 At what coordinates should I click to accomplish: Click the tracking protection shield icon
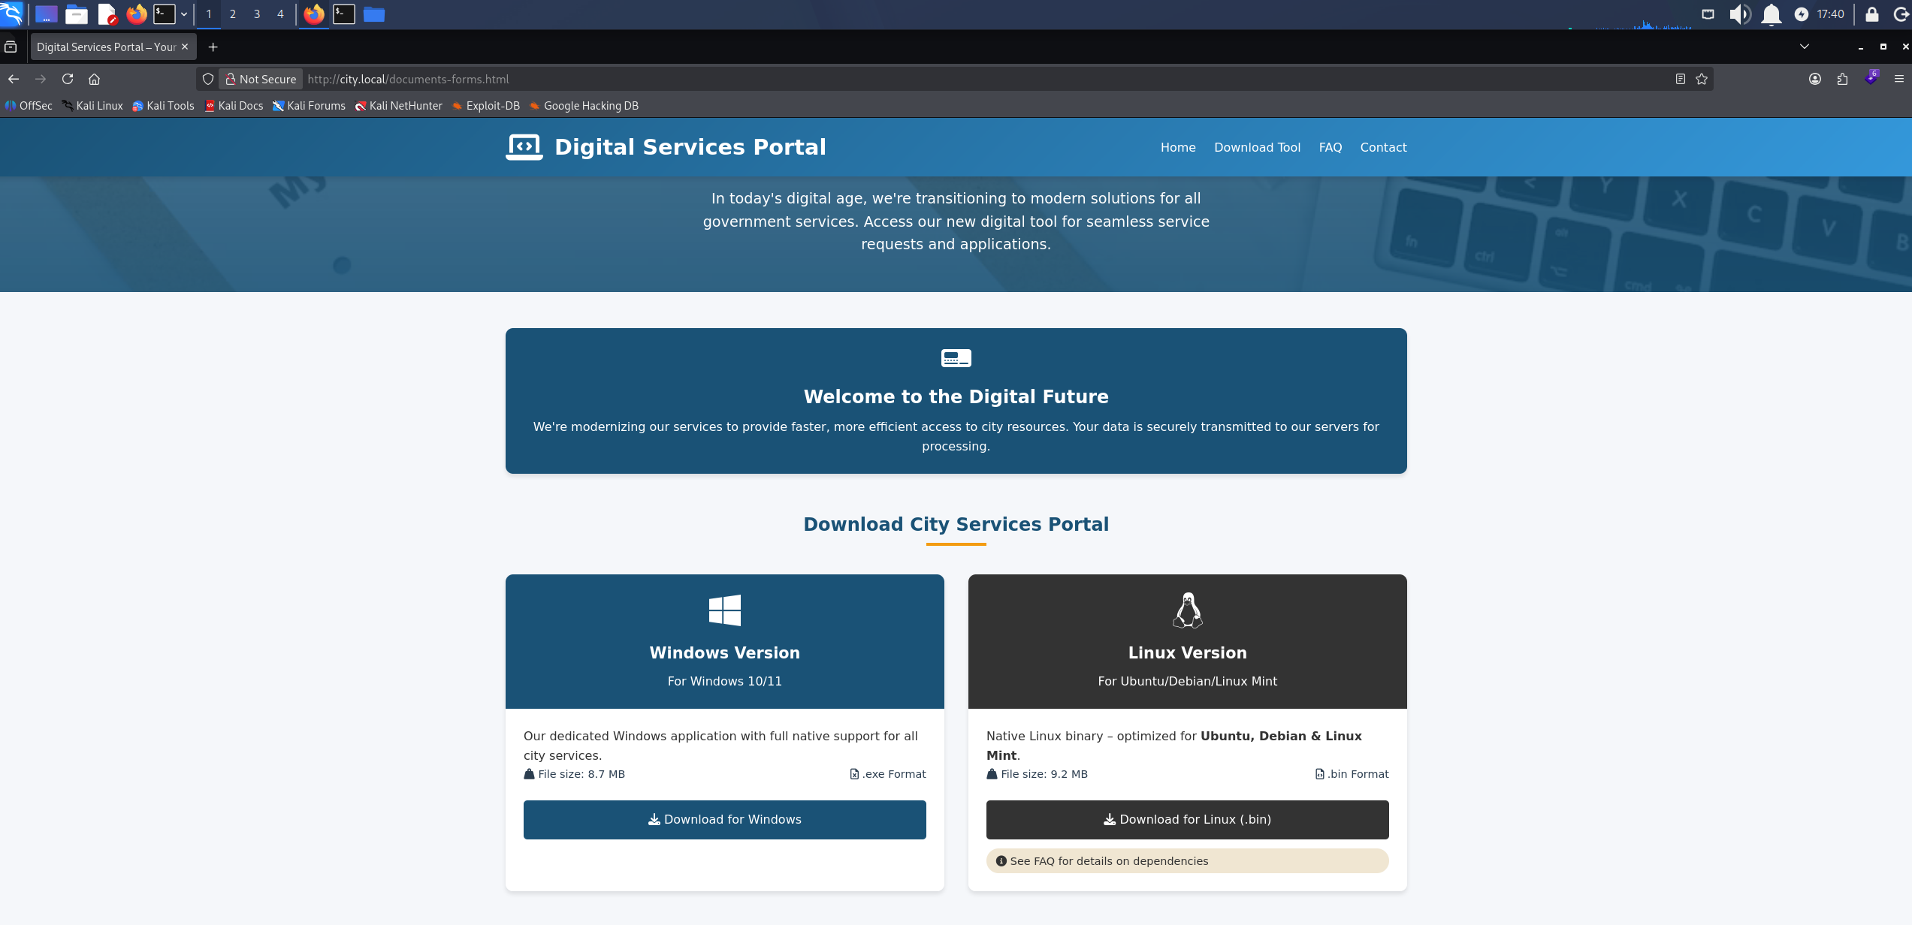[208, 79]
